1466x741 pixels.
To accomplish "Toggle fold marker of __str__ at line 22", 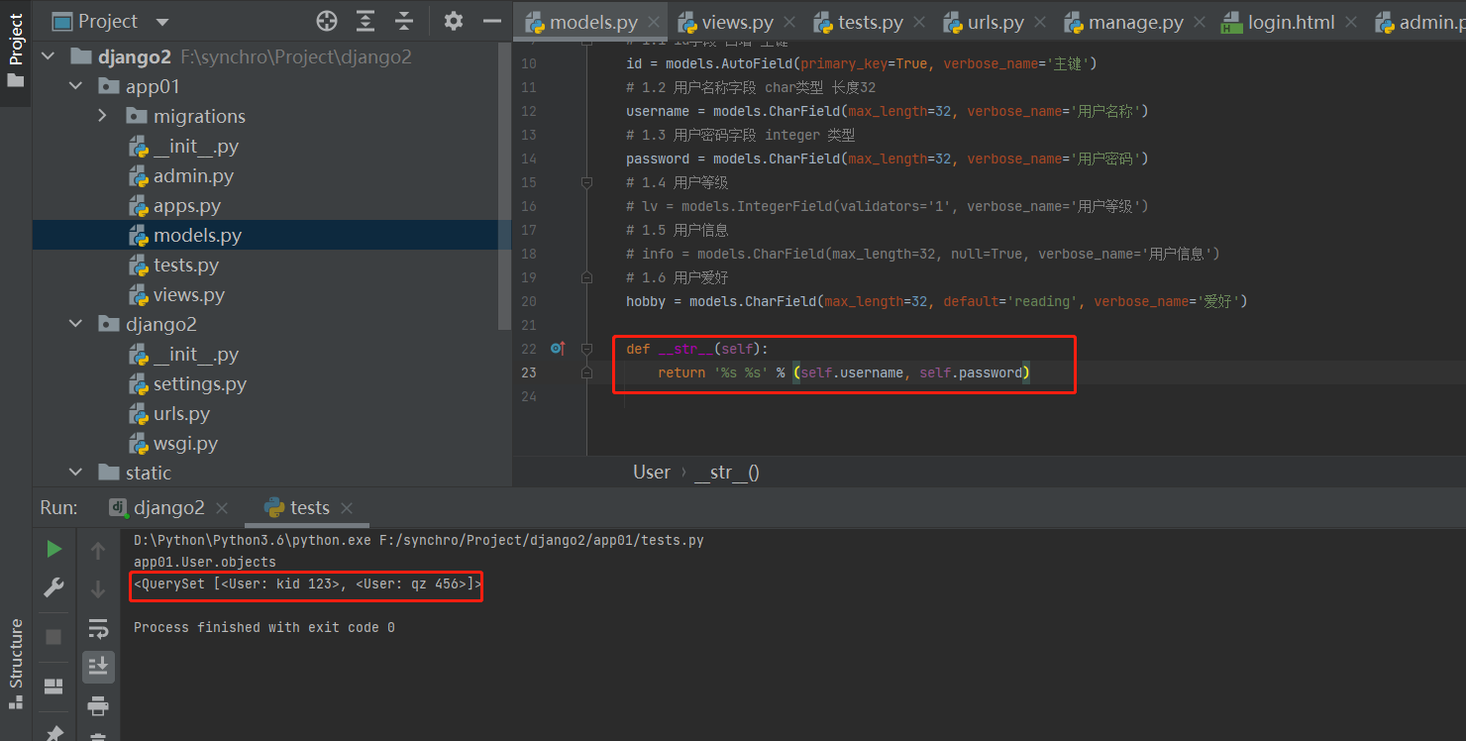I will [586, 349].
